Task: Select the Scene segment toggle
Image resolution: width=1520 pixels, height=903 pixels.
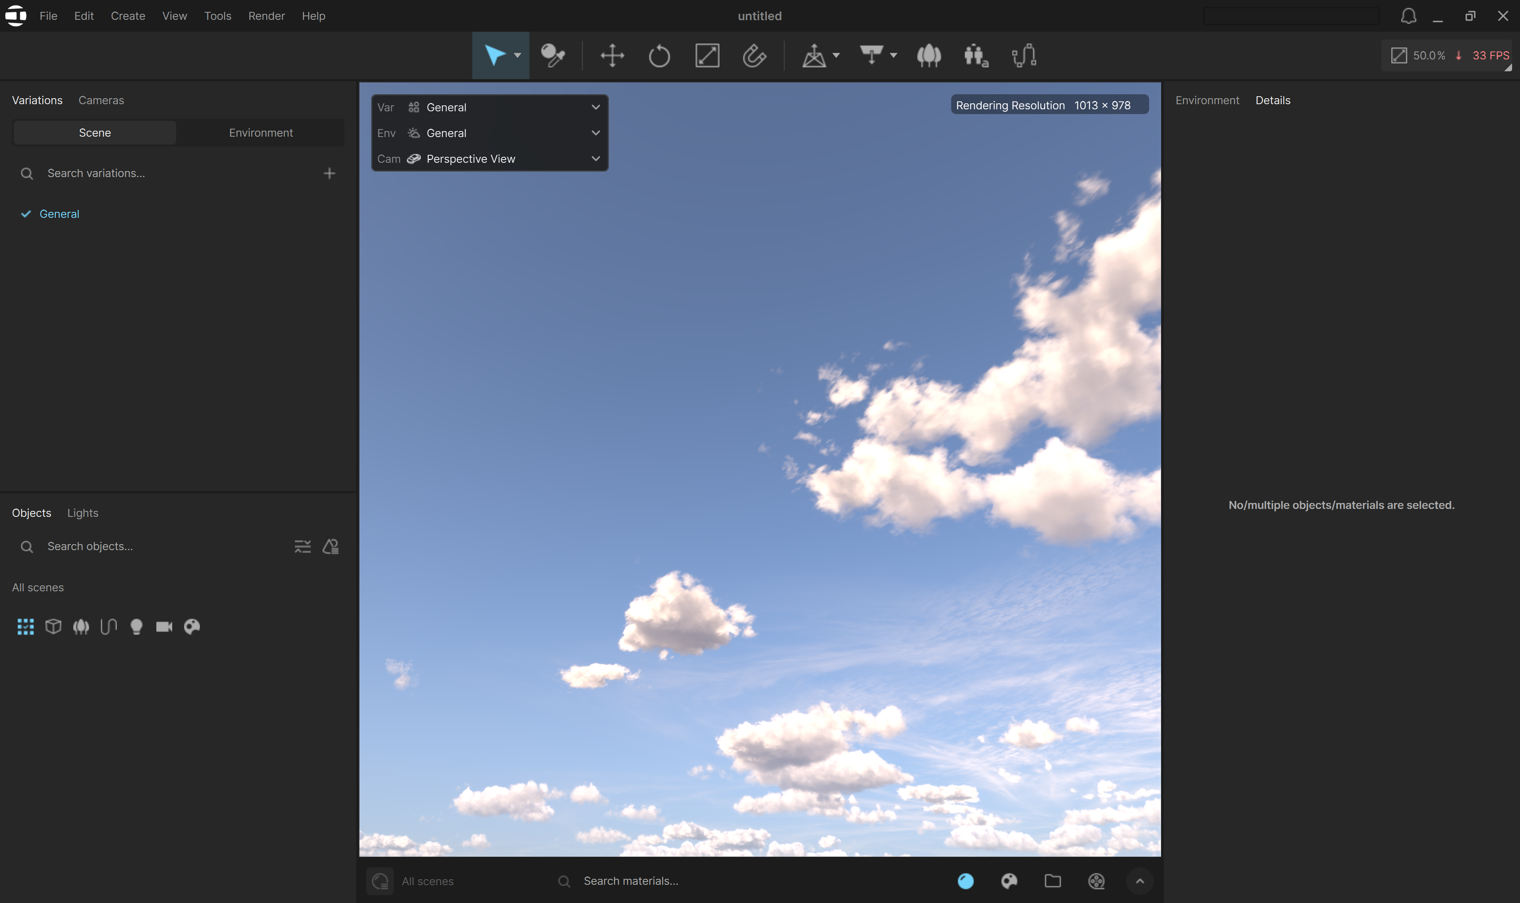Action: pyautogui.click(x=95, y=133)
